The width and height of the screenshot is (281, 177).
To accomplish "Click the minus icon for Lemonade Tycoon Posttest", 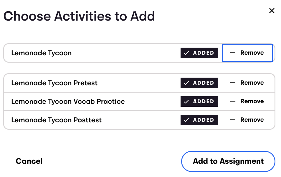I will [x=233, y=120].
